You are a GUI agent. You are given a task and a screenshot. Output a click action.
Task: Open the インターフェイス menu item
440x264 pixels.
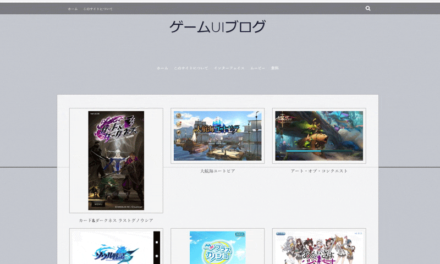click(x=229, y=68)
